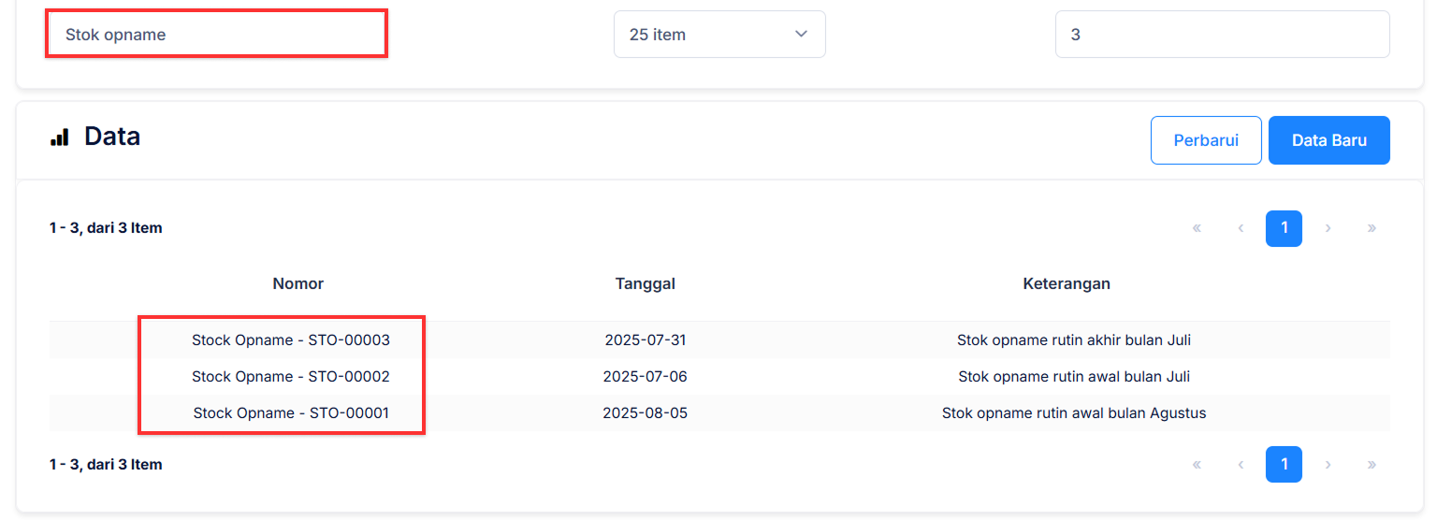The image size is (1437, 520).
Task: Select page 1 in bottom pagination
Action: pyautogui.click(x=1284, y=464)
